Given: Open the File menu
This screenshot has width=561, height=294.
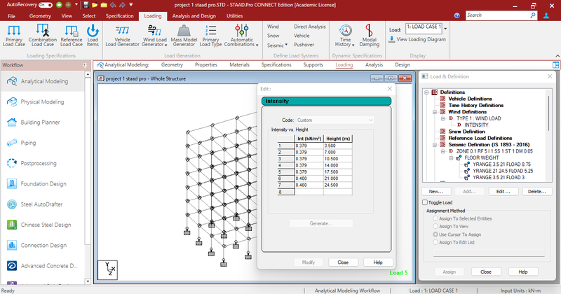Looking at the screenshot, I should click(11, 16).
